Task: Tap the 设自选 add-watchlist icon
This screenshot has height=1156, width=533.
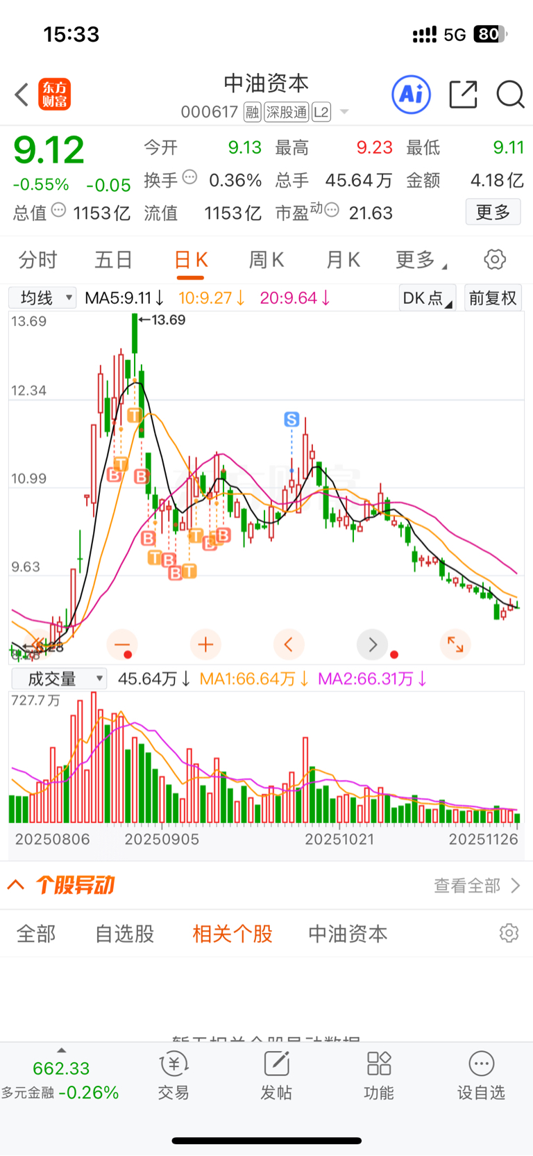Action: [481, 1076]
